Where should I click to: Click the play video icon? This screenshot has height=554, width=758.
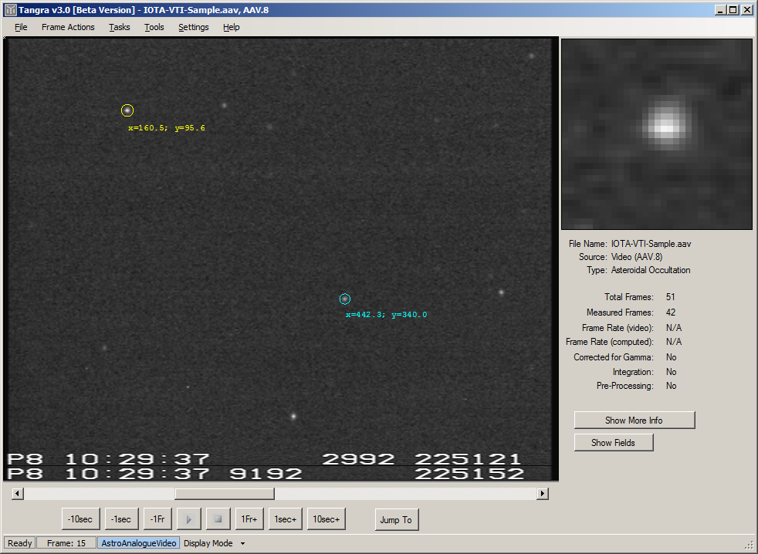coord(189,519)
